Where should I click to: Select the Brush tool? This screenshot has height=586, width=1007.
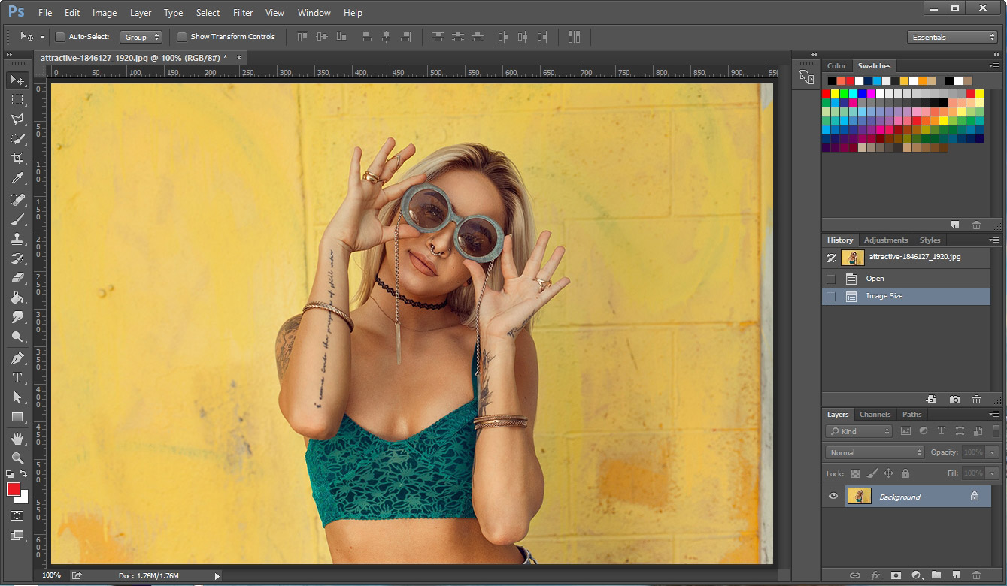coord(17,219)
